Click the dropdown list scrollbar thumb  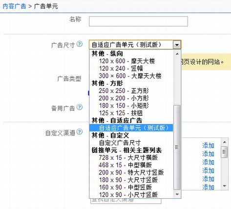click(x=177, y=147)
